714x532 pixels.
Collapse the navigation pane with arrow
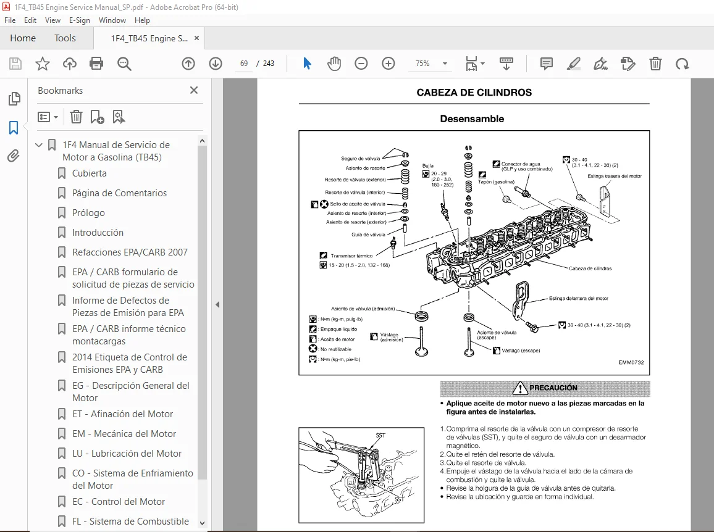tap(217, 304)
